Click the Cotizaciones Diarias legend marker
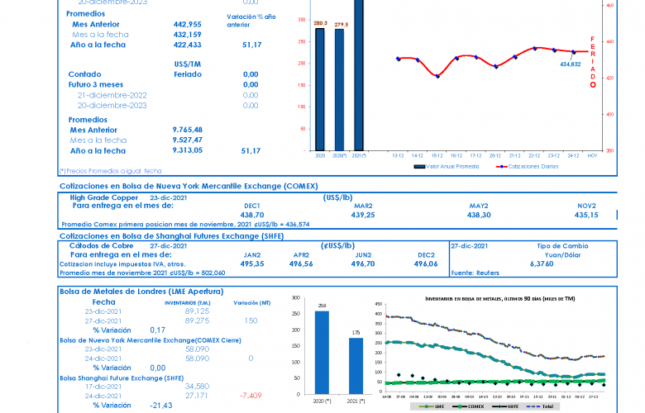The height and width of the screenshot is (413, 645). pos(500,166)
